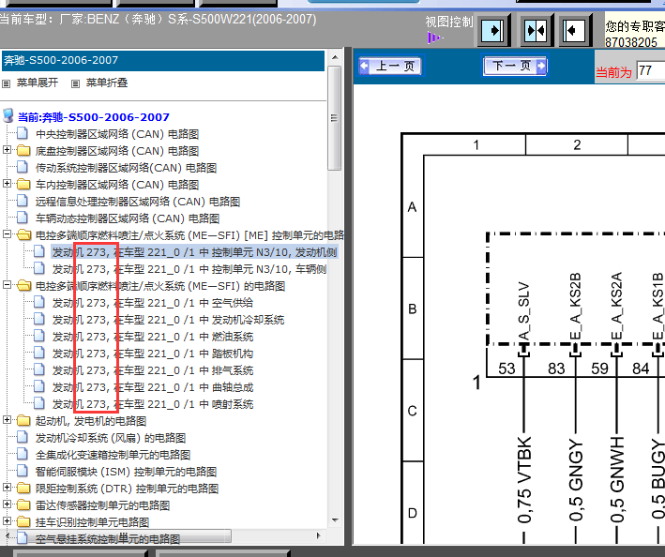Click the 菜单展开 list icon
Screen dimensions: 665x557
coord(6,83)
